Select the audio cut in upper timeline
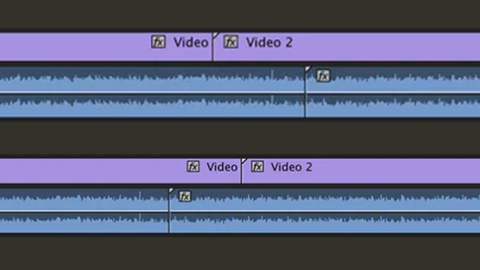This screenshot has height=270, width=480. tap(305, 92)
